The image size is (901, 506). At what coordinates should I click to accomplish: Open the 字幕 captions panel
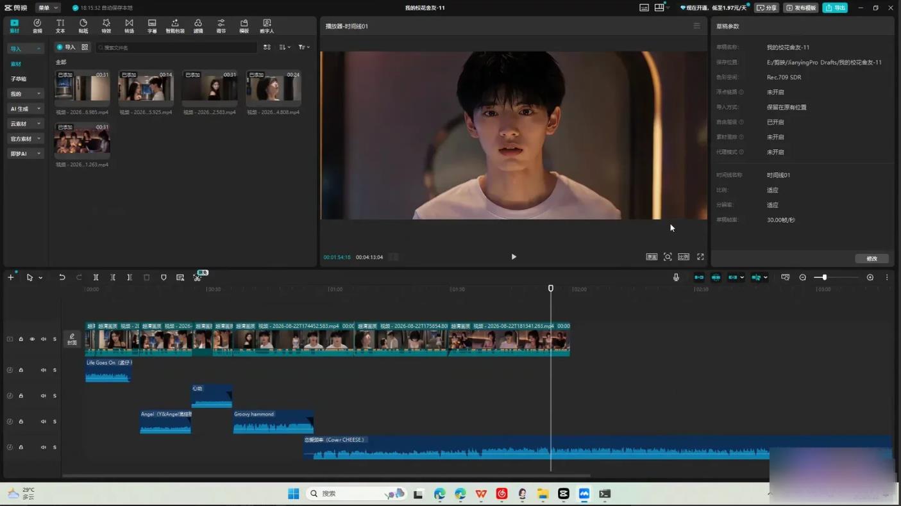point(152,26)
